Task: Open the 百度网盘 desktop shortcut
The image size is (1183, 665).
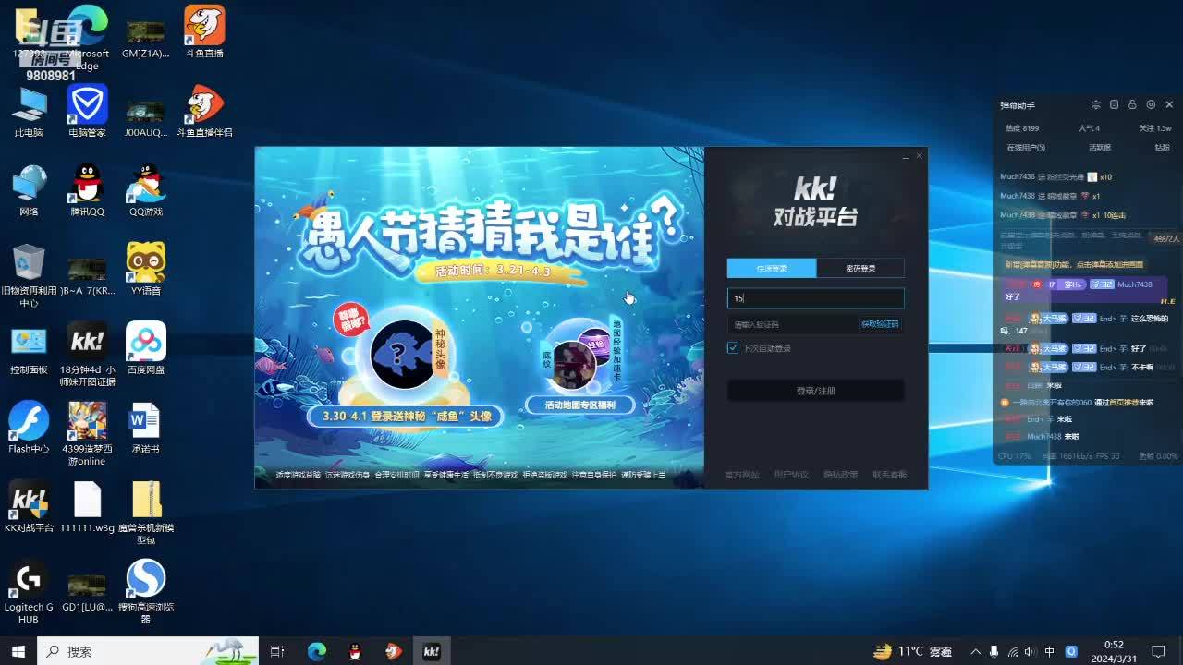Action: click(145, 348)
